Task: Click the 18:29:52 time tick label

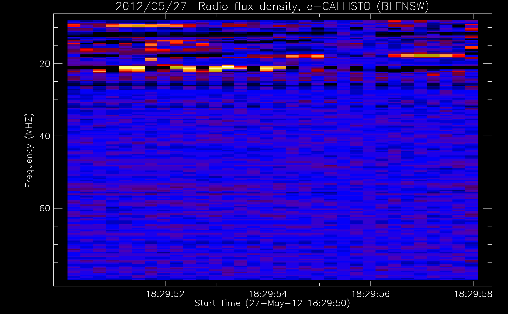Action: click(165, 294)
